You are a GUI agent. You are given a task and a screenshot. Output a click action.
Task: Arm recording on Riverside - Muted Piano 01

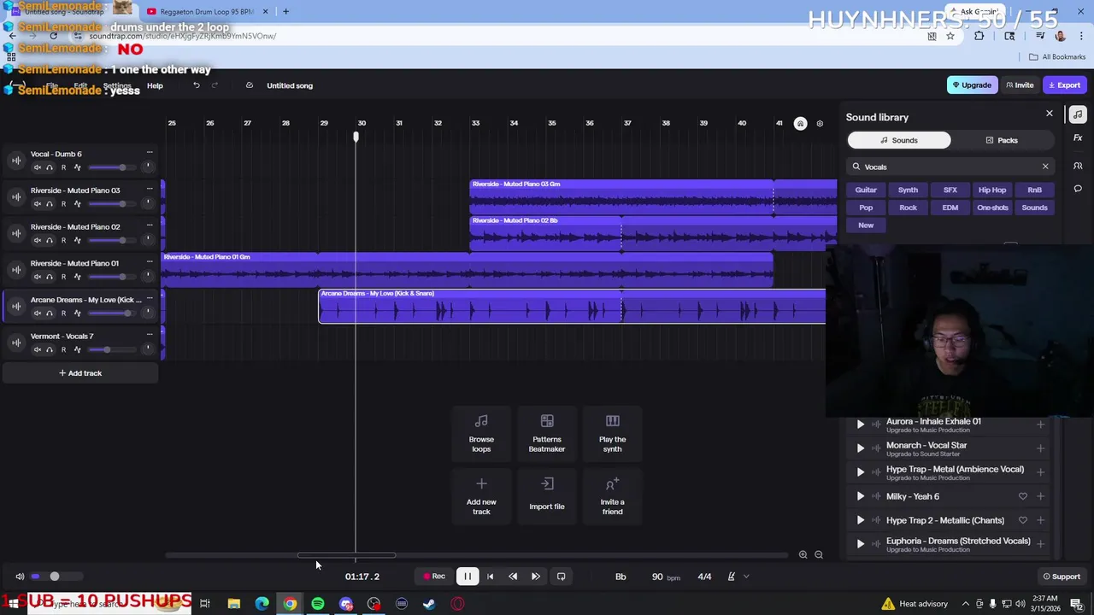(x=63, y=277)
